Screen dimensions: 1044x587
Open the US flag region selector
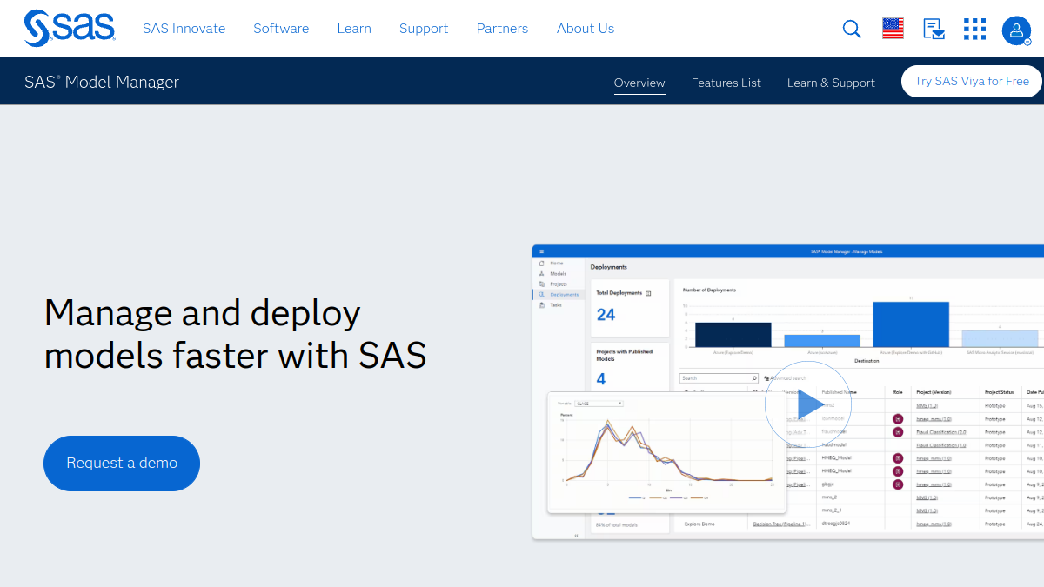893,29
